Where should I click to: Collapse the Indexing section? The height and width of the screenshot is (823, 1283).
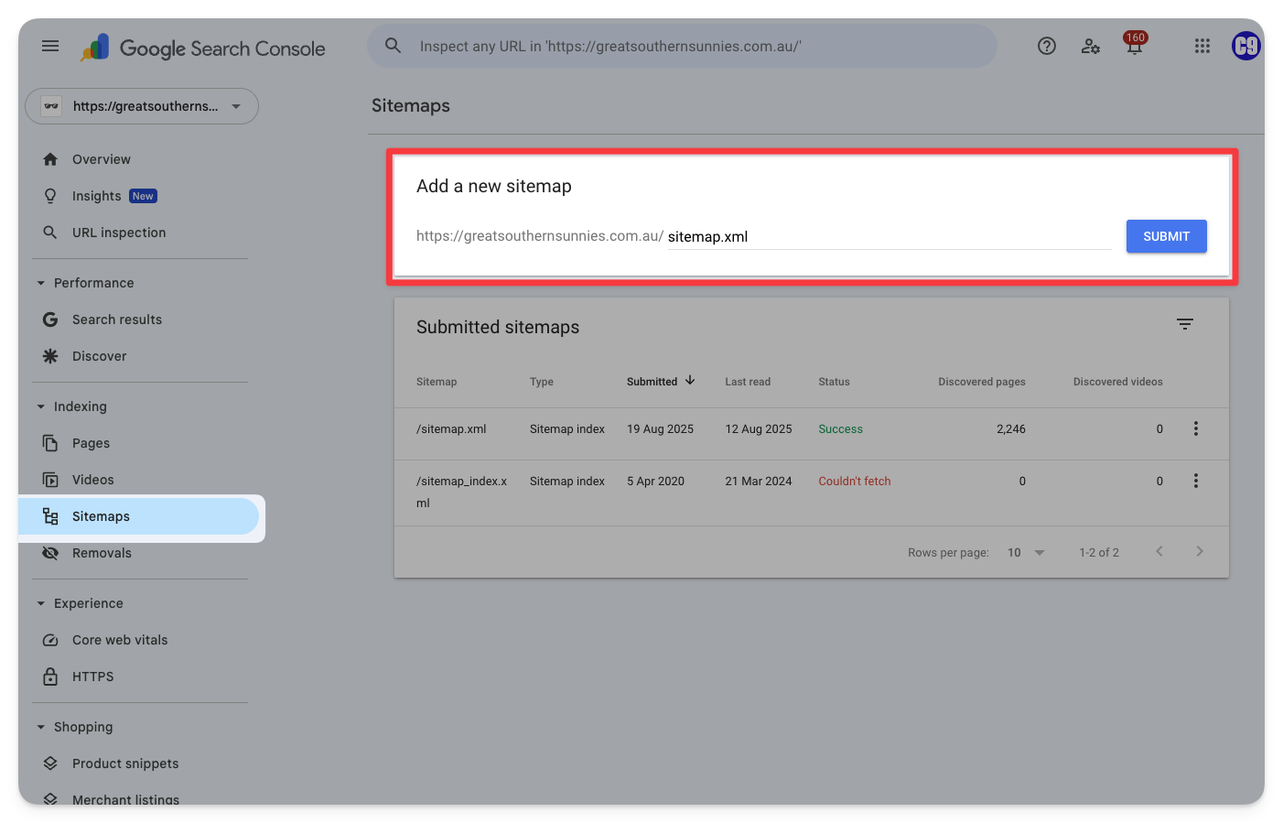point(41,406)
